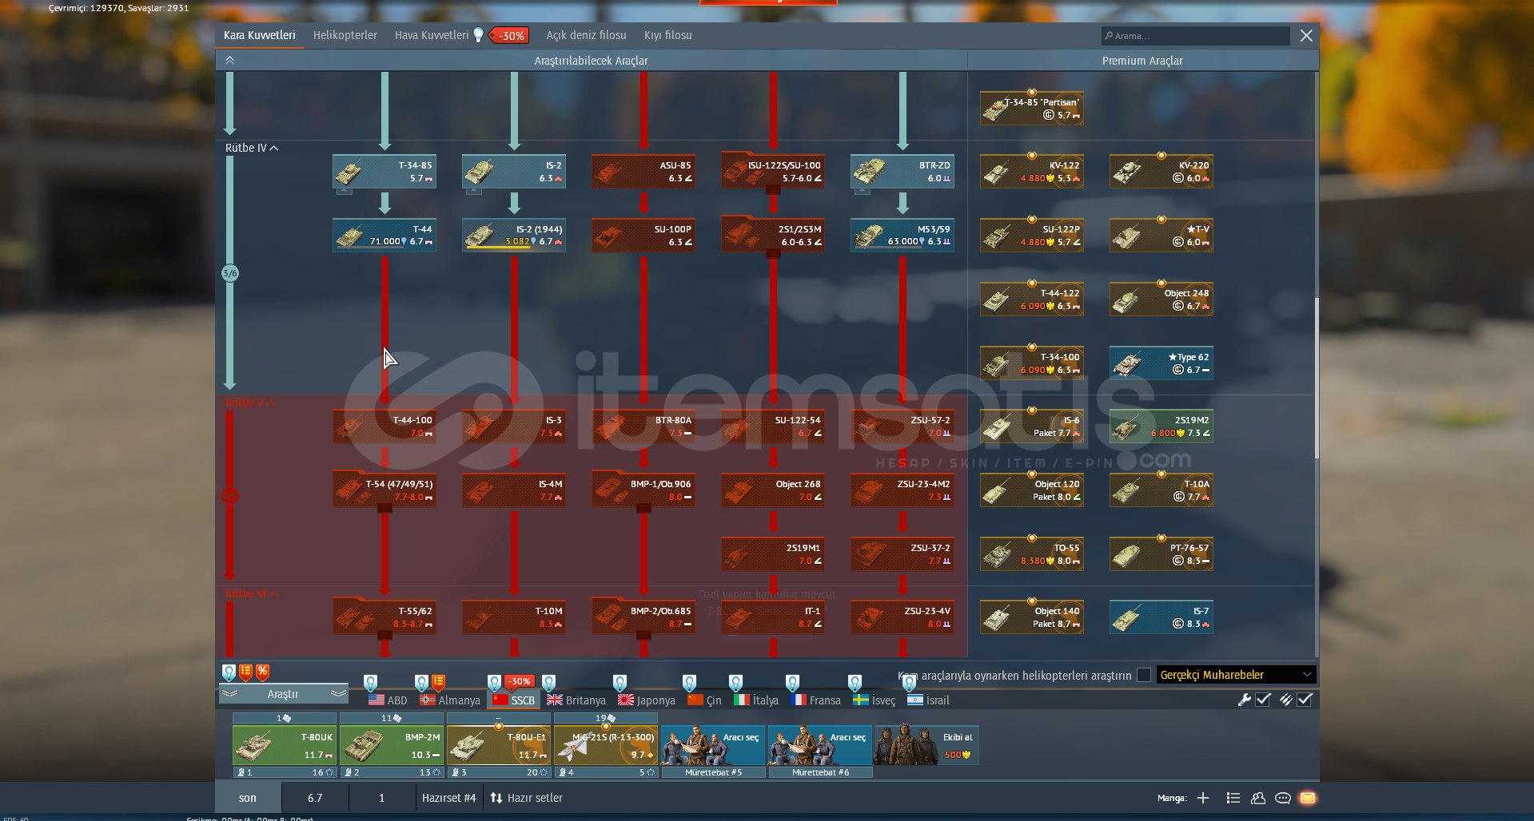This screenshot has width=1534, height=821.
Task: Select the T-44 research card
Action: [x=384, y=236]
